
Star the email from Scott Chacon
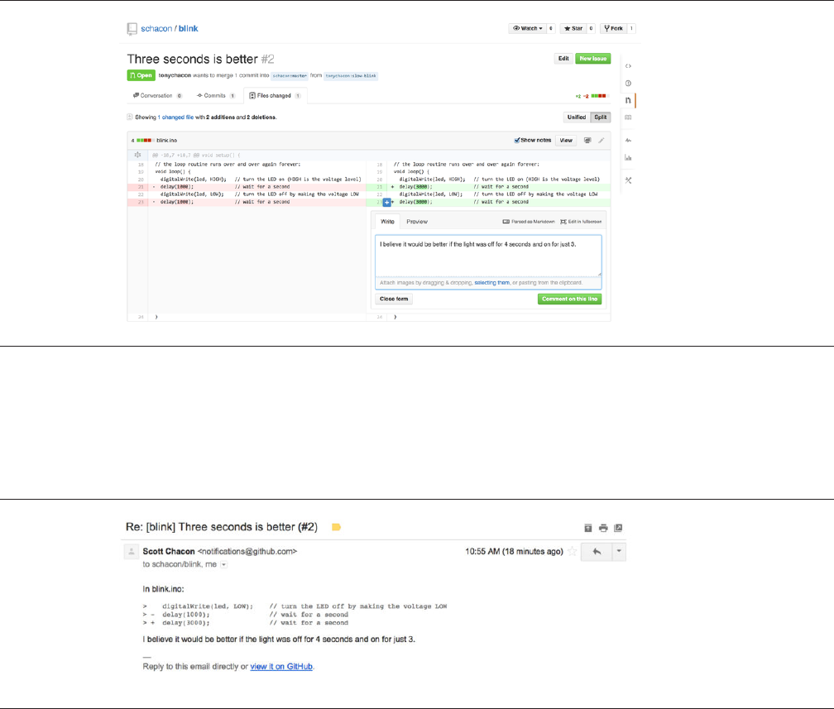[573, 552]
